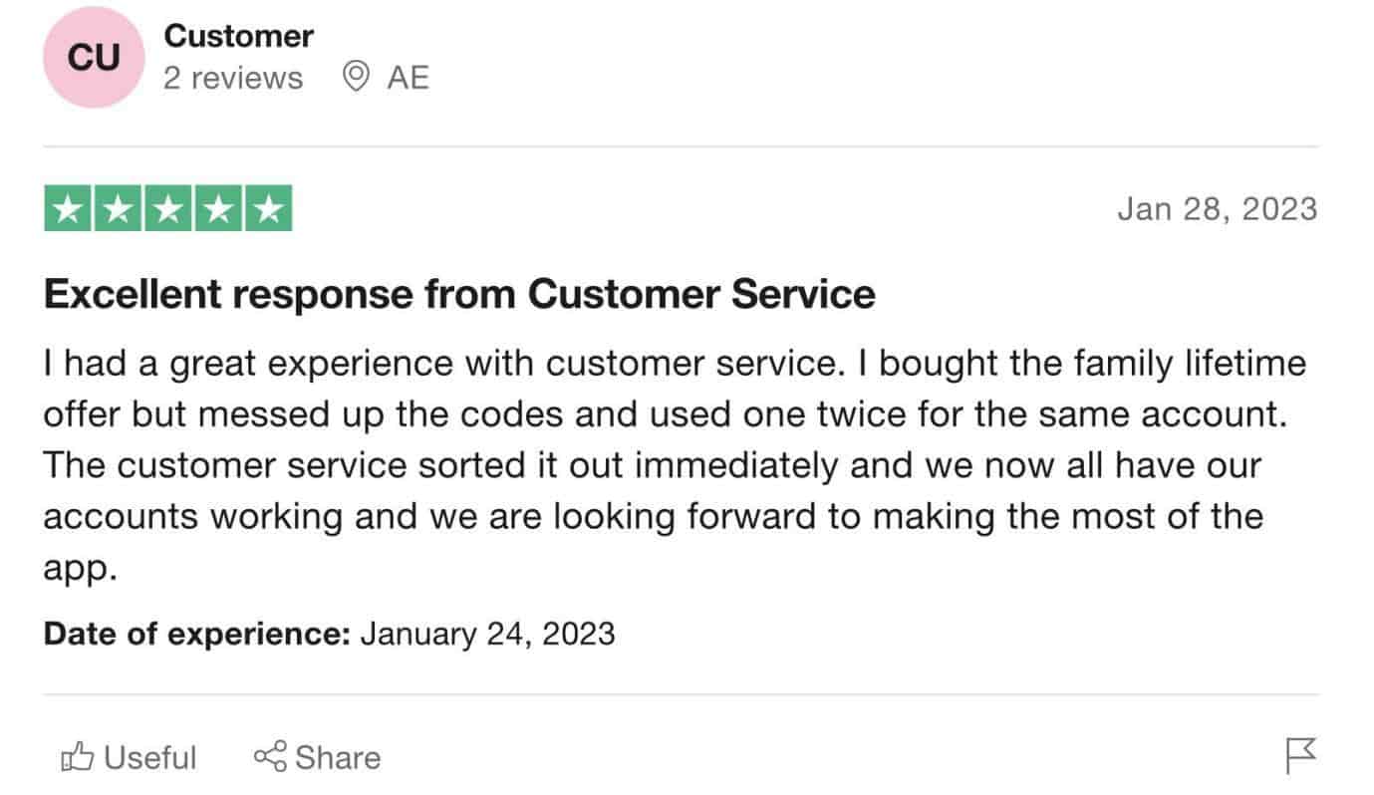Open the Customer reviewer profile name

pyautogui.click(x=238, y=36)
